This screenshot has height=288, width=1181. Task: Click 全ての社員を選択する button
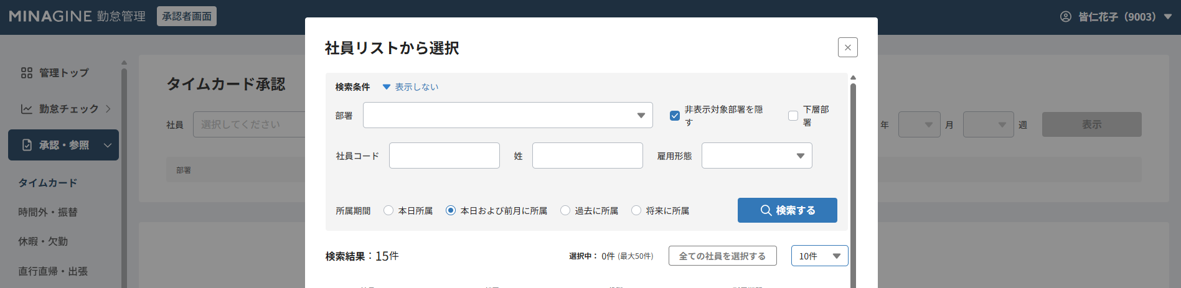tap(722, 256)
